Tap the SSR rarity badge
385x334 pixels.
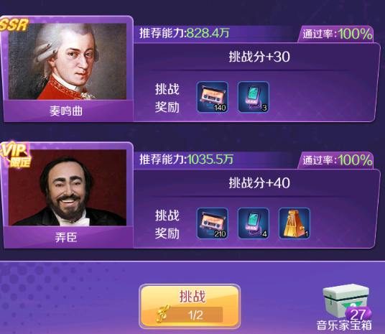click(x=14, y=25)
